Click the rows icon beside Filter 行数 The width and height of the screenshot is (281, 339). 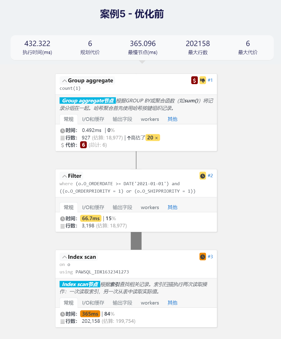62,226
